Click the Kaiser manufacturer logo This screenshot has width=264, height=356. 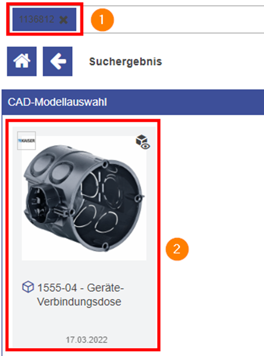26,141
